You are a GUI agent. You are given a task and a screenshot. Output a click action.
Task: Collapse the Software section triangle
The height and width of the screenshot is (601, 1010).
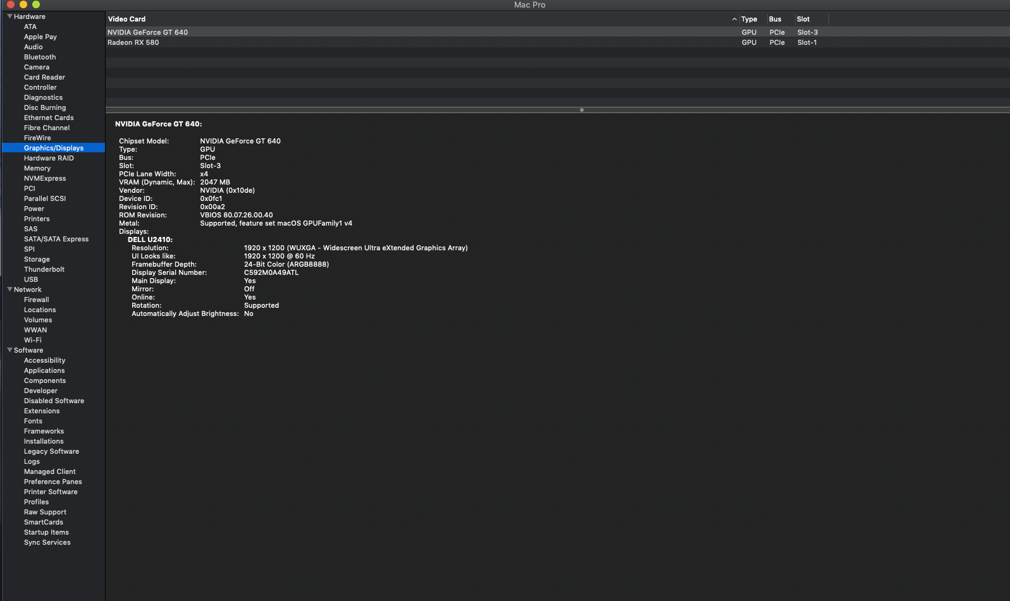point(9,350)
